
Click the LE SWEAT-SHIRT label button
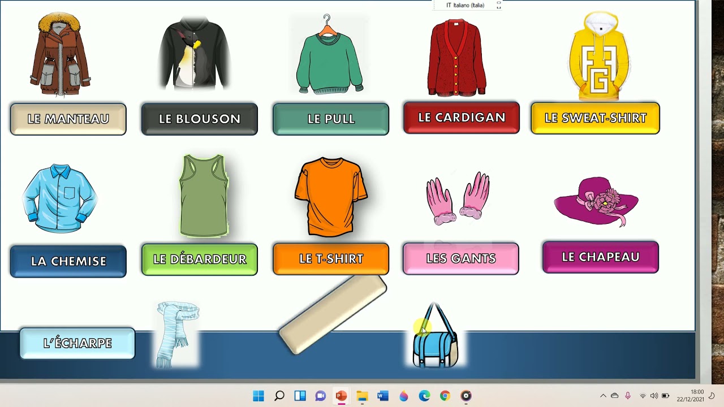(x=595, y=118)
